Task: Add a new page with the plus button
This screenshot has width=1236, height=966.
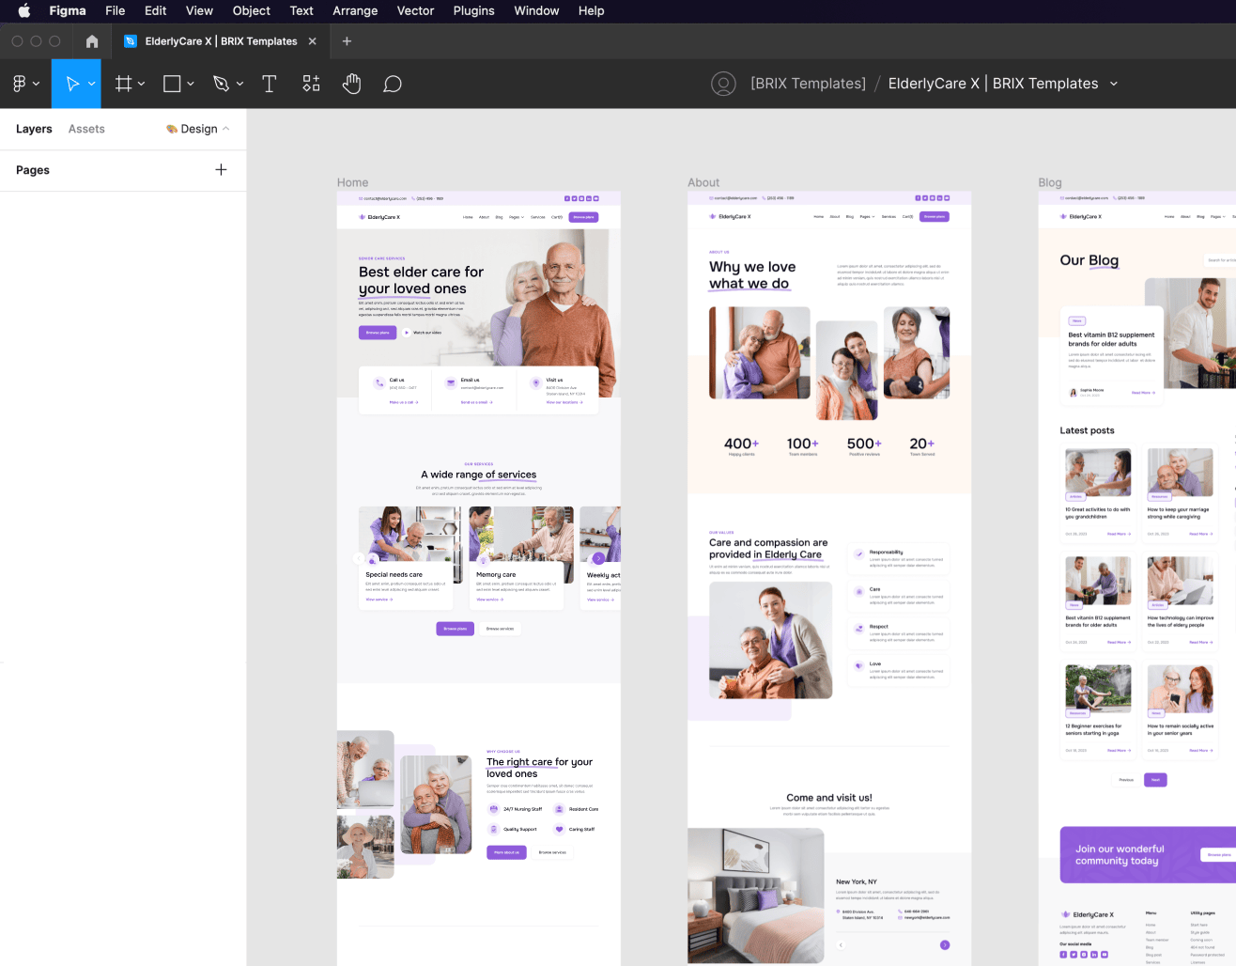Action: coord(221,170)
